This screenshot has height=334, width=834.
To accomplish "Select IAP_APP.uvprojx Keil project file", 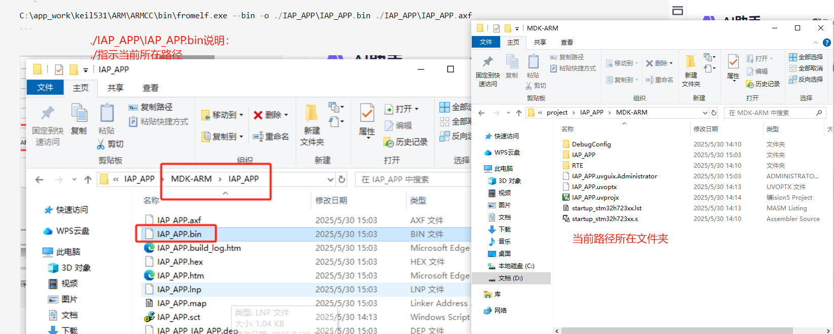I will coord(595,198).
